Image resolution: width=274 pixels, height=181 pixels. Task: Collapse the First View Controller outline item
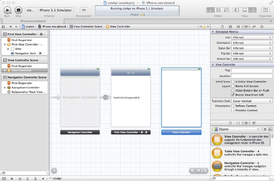5,45
